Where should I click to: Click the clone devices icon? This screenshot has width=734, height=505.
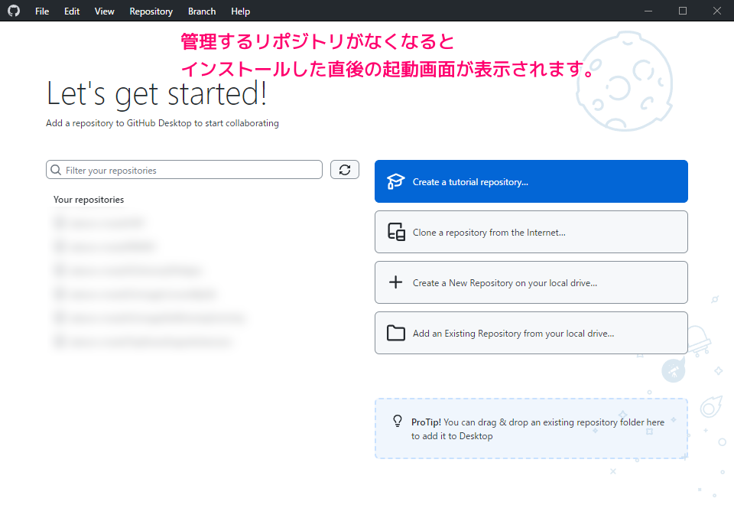coord(396,232)
